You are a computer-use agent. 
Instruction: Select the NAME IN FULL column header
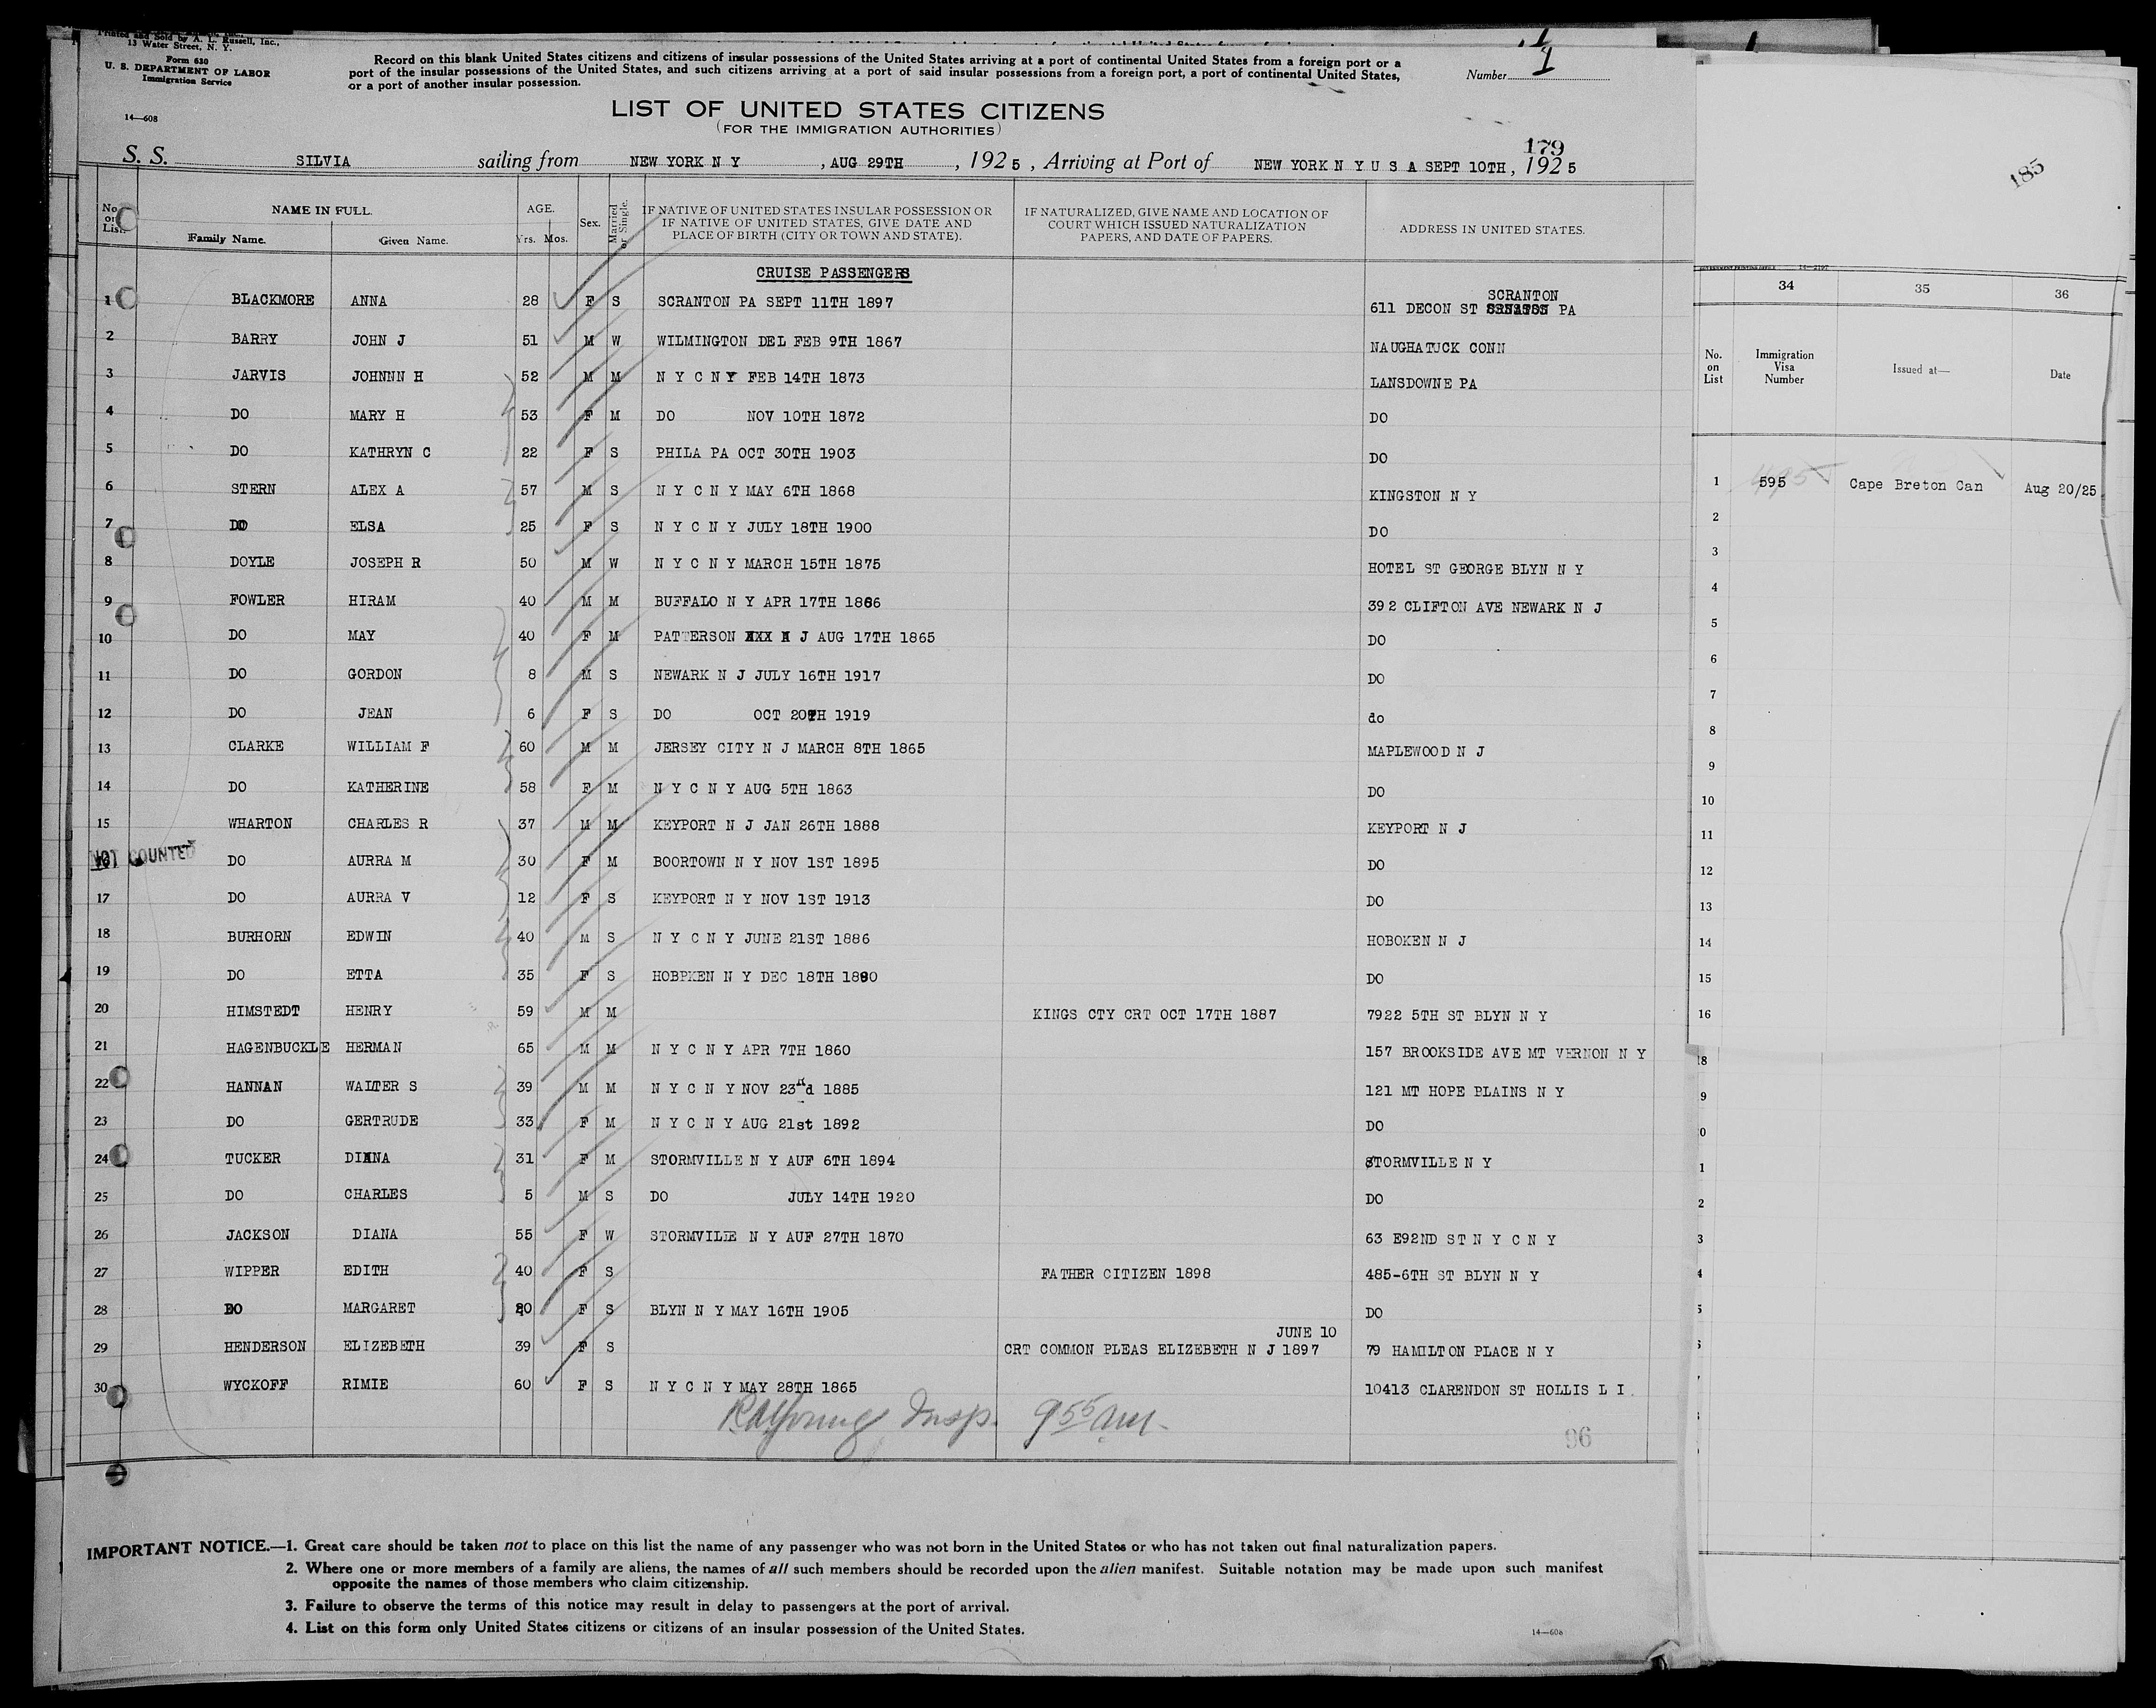[x=321, y=210]
